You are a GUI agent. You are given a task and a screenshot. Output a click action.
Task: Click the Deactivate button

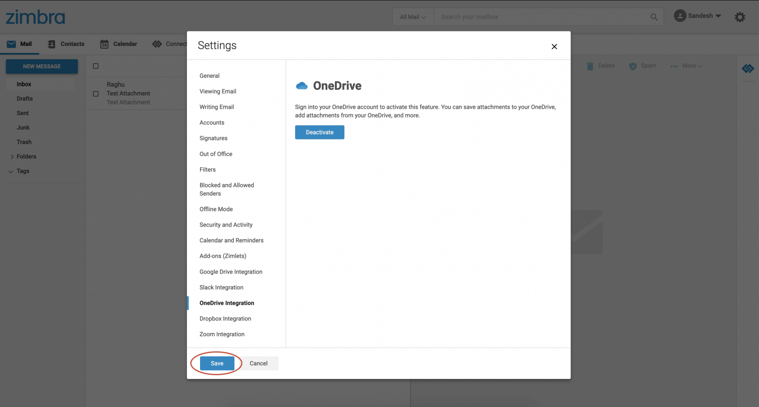(x=320, y=133)
